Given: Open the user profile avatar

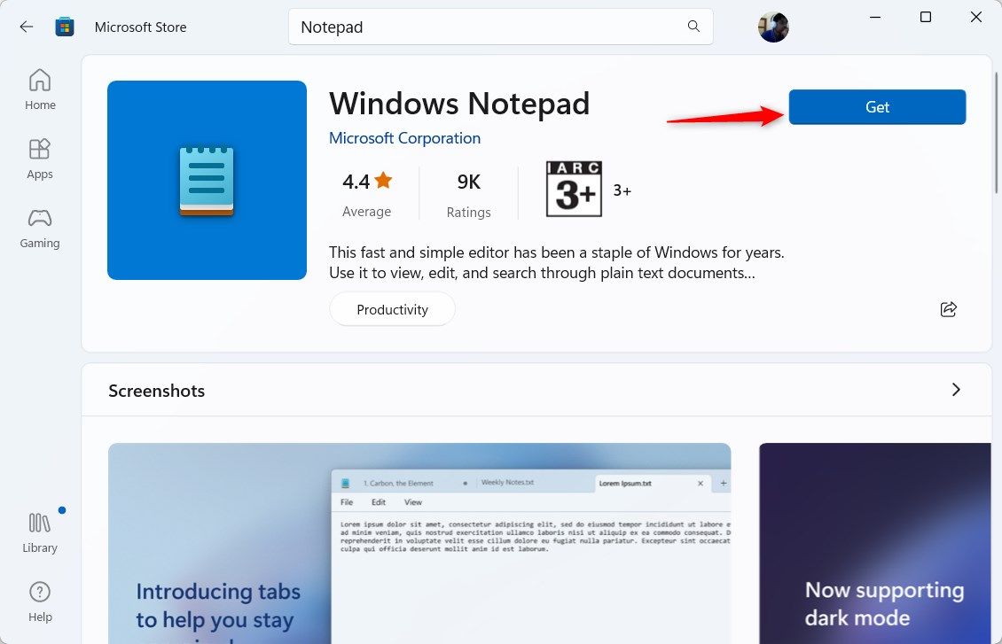Looking at the screenshot, I should click(773, 27).
